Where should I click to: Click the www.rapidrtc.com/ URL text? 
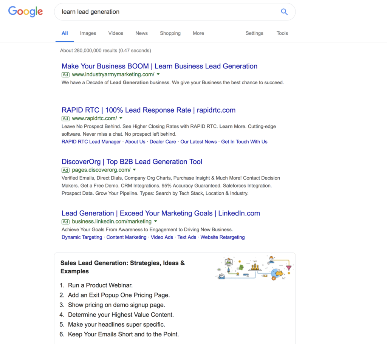point(94,118)
